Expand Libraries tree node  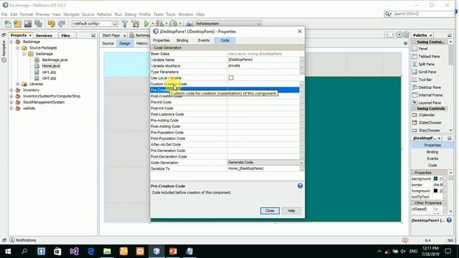(18, 84)
